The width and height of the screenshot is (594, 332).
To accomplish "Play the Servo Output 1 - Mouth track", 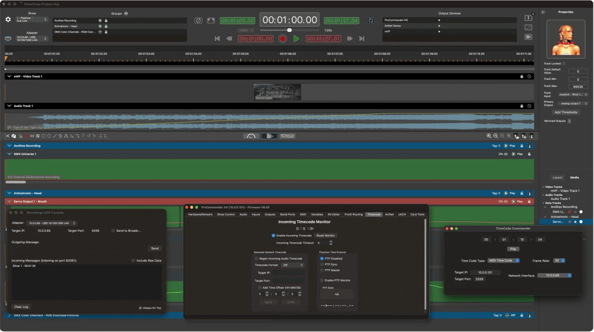I will tap(514, 202).
